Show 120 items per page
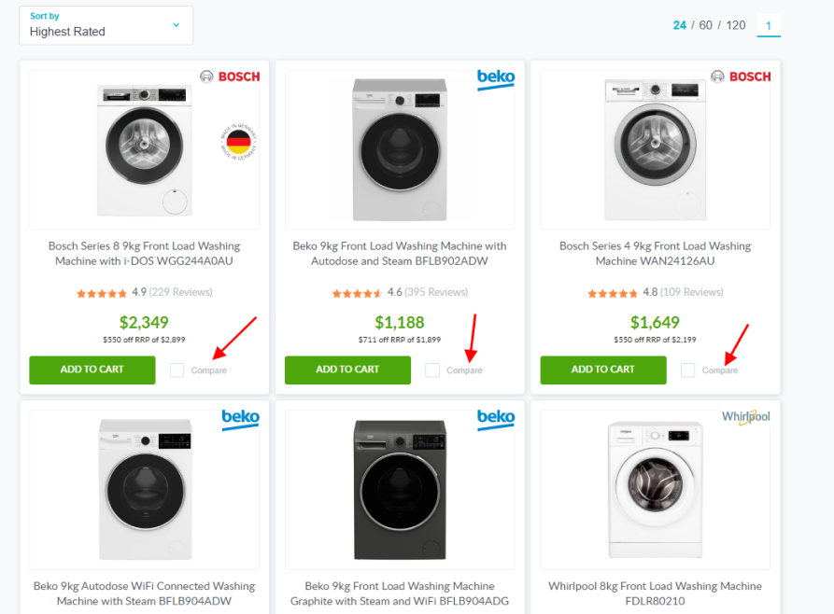 click(736, 25)
